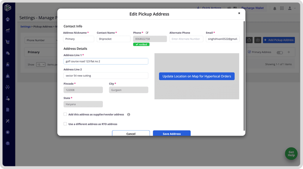Screen dimensions: 303x169
Task: Click the download icon button beside Add Pickup Address
Action: 258,40
